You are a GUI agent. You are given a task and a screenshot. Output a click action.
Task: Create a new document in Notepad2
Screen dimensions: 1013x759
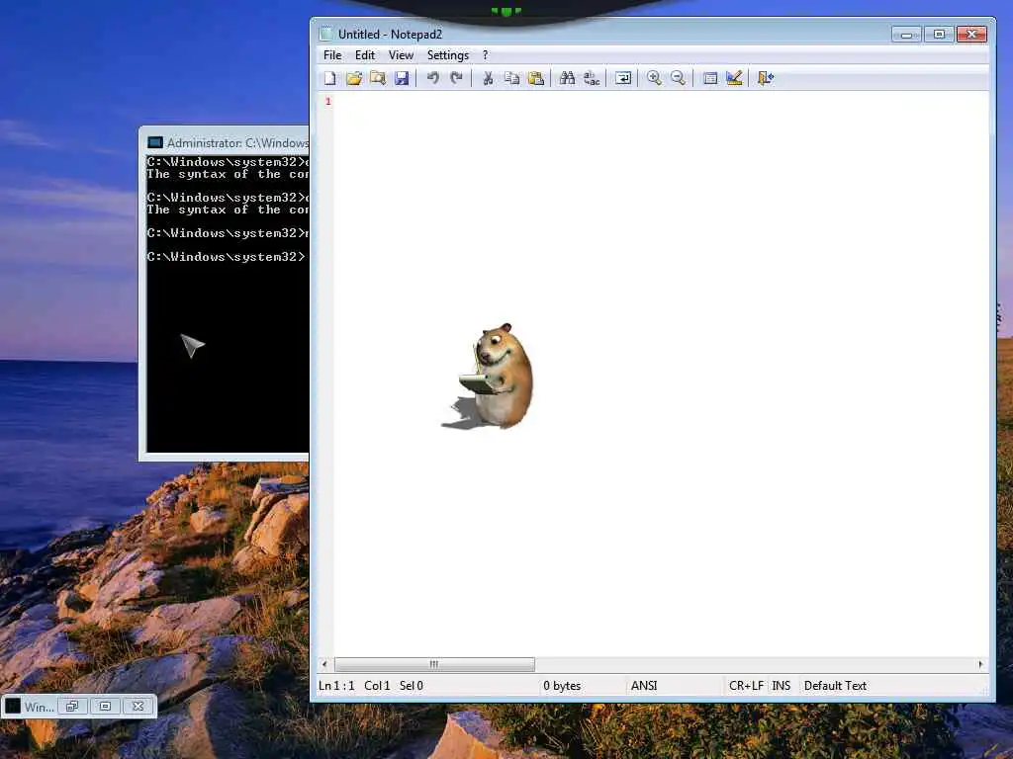(330, 78)
